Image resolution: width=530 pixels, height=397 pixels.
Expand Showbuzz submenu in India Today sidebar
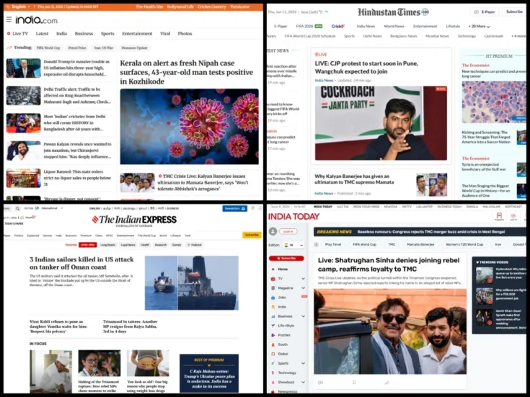point(303,382)
